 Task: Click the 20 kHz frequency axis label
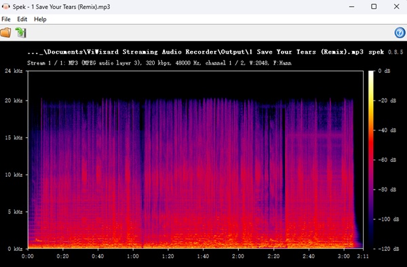[x=14, y=101]
